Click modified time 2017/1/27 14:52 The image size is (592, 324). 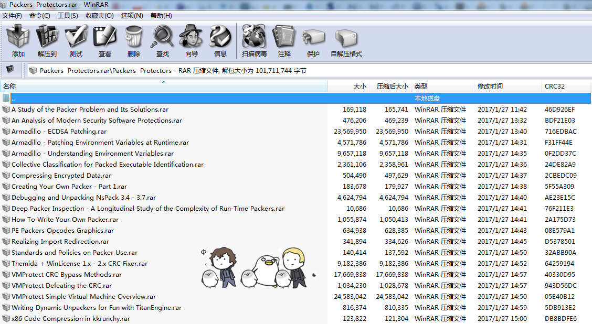point(502,264)
